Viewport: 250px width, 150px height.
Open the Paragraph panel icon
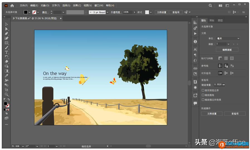pyautogui.click(x=195, y=55)
